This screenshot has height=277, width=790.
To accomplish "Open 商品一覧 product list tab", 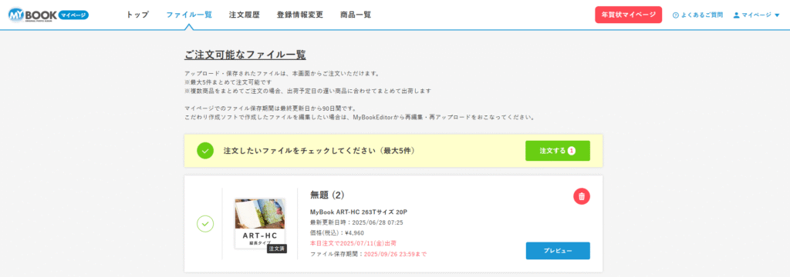I will 356,15.
